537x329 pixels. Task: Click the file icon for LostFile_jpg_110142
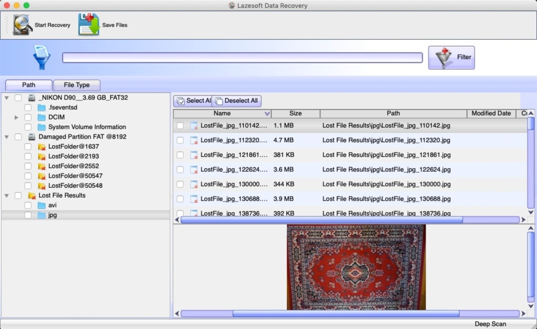point(193,125)
